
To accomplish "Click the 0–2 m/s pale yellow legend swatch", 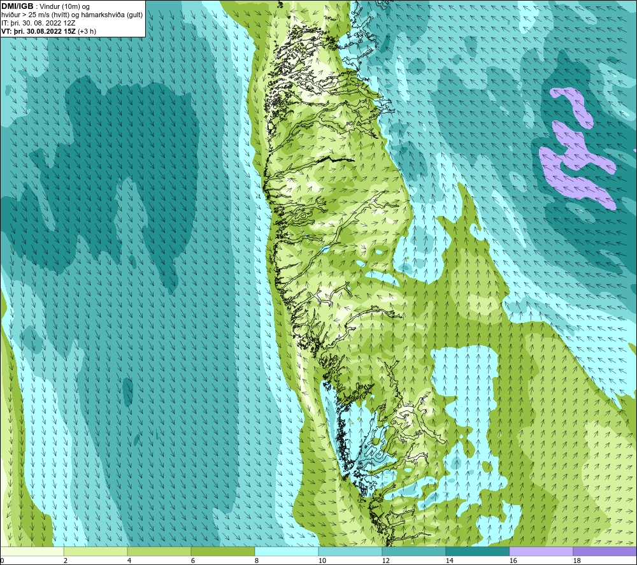I will [32, 551].
